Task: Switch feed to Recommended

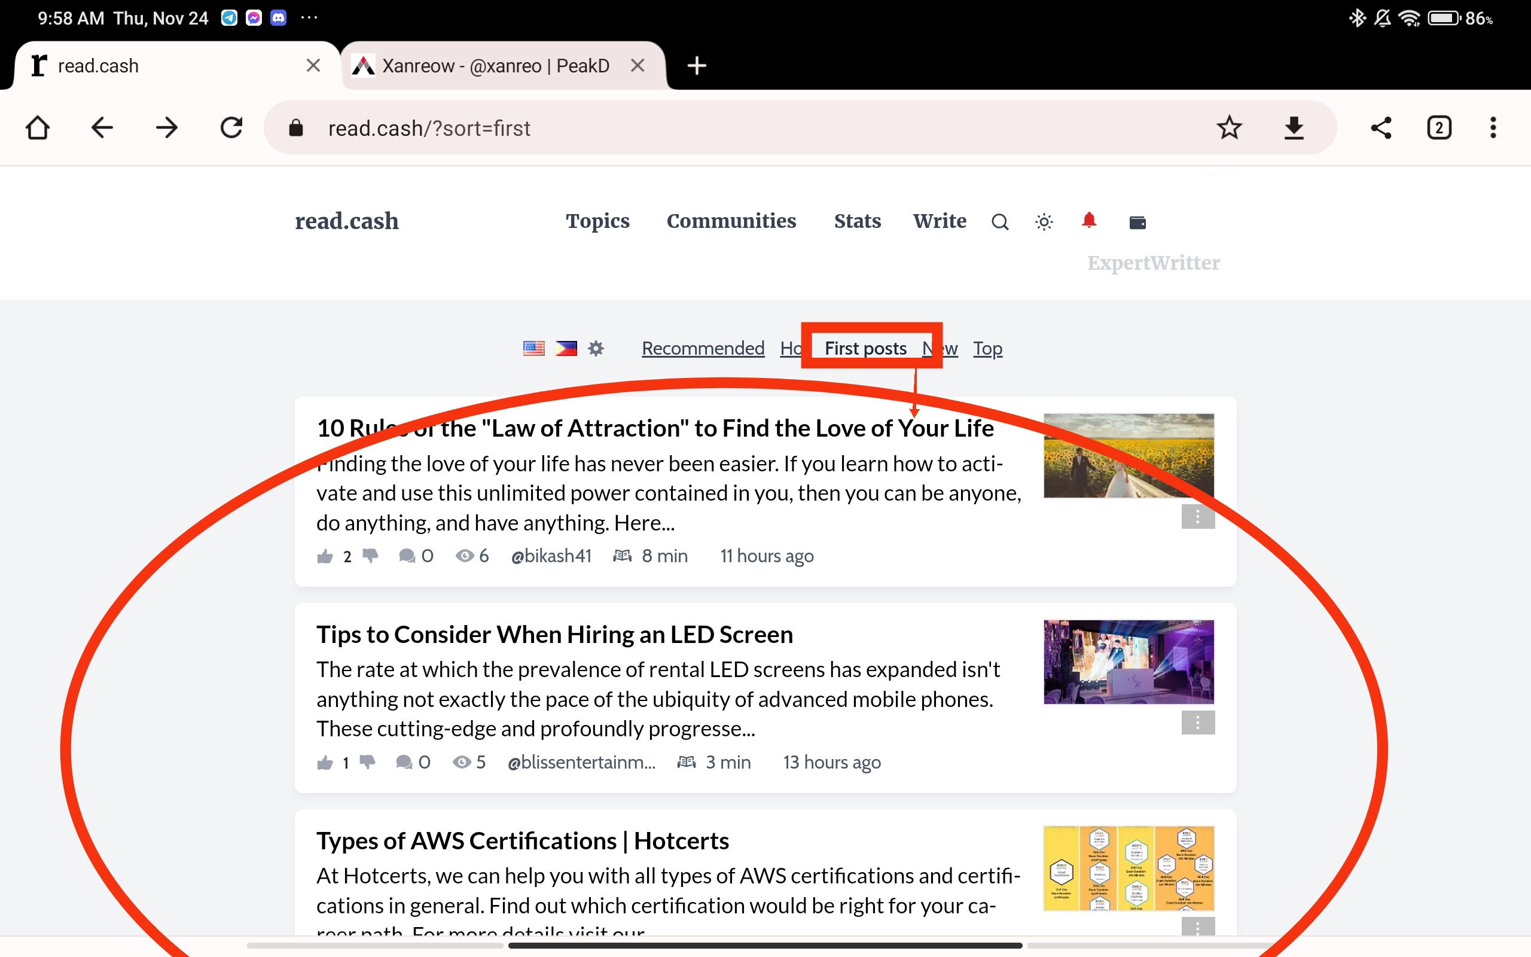Action: pyautogui.click(x=703, y=348)
